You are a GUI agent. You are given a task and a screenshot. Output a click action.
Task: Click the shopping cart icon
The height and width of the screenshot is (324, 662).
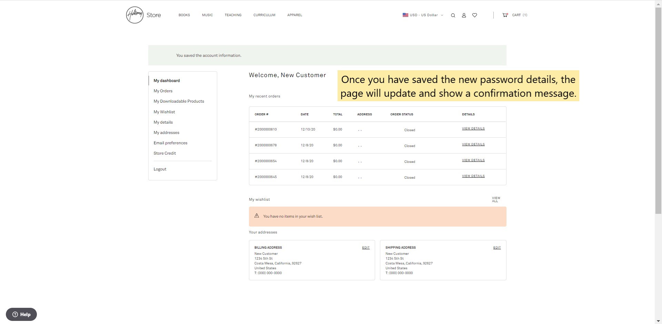click(x=505, y=15)
